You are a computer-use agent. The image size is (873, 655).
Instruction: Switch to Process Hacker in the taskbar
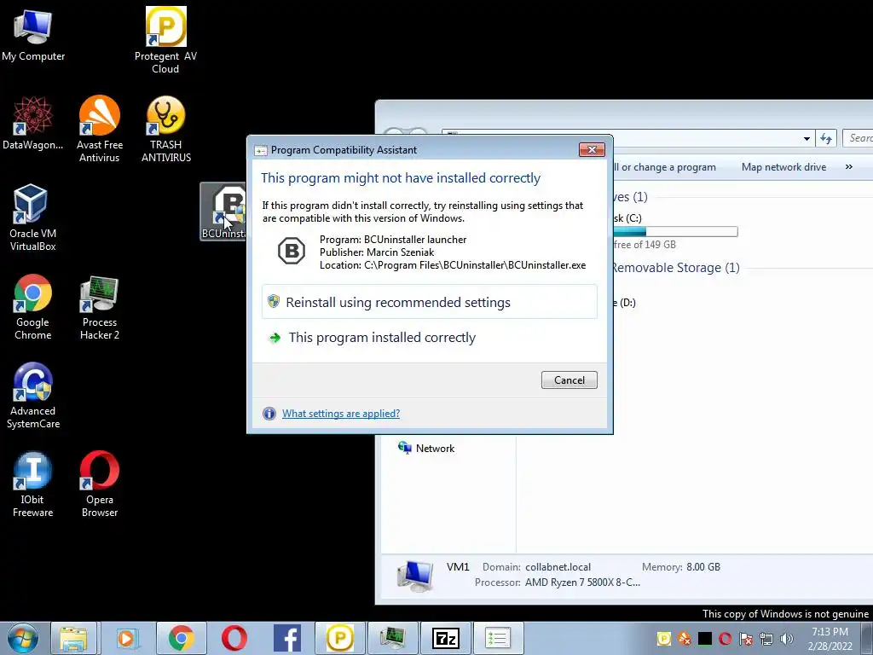click(x=392, y=638)
